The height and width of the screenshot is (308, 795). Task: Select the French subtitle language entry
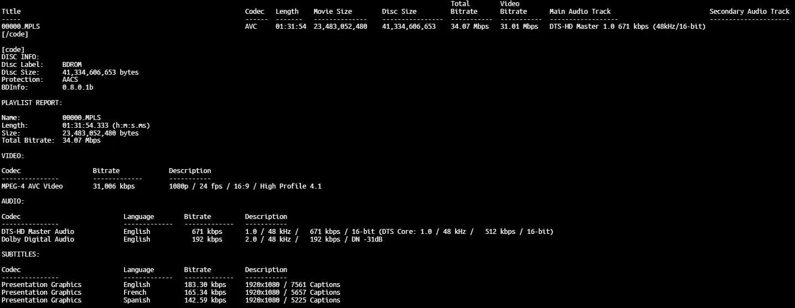[x=135, y=293]
